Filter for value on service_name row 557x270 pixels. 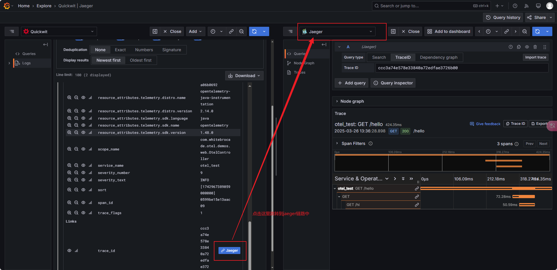69,165
